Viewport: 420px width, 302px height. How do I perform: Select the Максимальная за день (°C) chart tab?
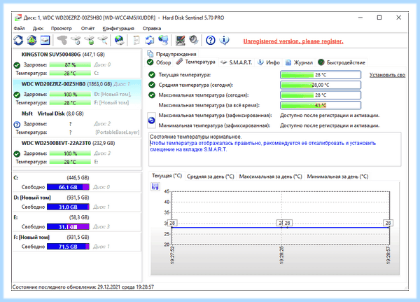coord(270,177)
